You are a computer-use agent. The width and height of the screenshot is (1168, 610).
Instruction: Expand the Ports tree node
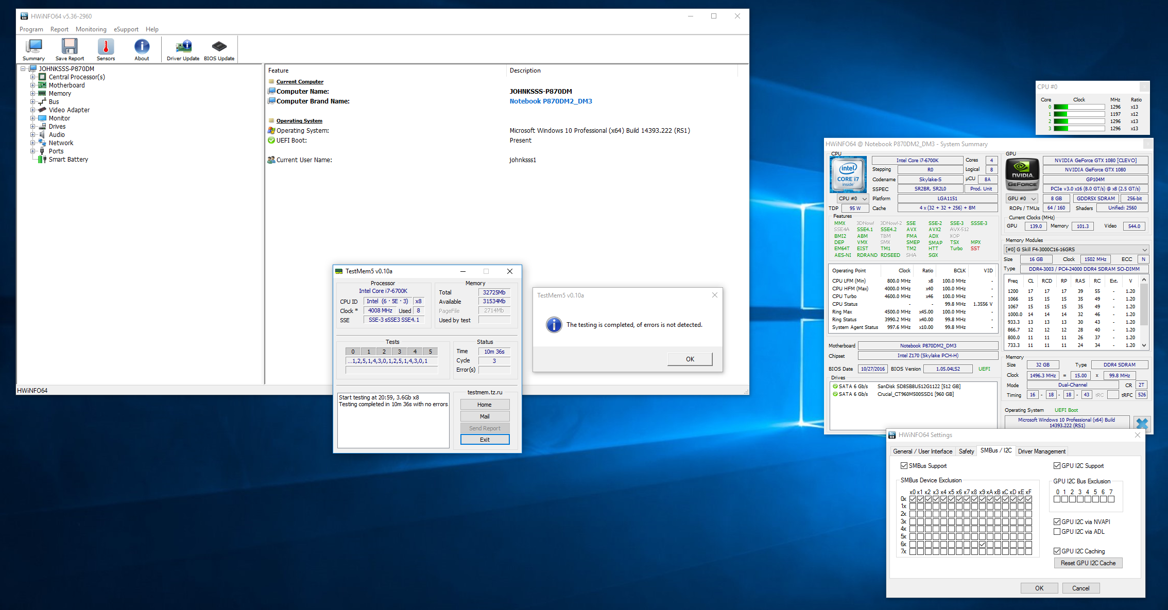(32, 151)
